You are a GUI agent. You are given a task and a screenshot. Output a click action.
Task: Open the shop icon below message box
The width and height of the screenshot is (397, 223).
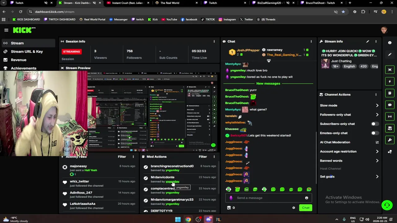[229, 208]
